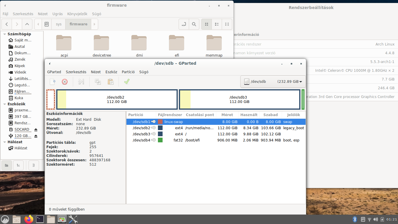This screenshot has height=224, width=398.
Task: Switch file manager to list view
Action: click(x=217, y=24)
